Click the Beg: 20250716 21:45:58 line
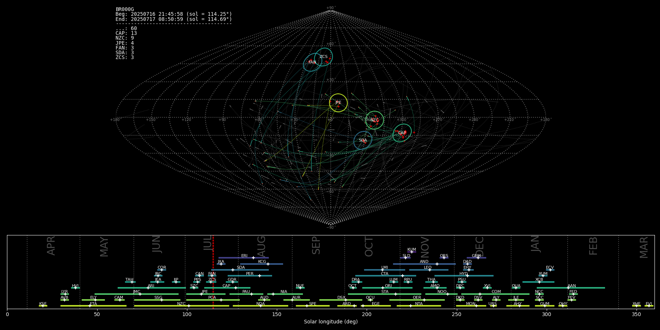 pos(174,14)
